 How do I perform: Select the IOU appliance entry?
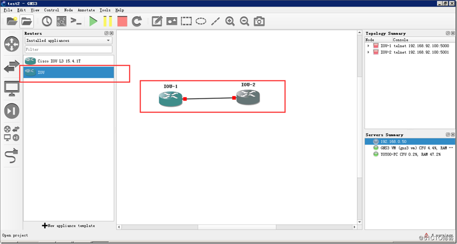click(68, 72)
